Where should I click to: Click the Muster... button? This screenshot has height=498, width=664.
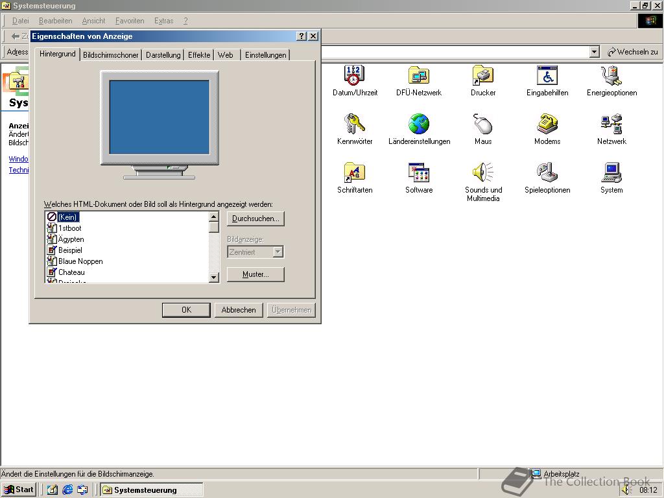point(255,274)
